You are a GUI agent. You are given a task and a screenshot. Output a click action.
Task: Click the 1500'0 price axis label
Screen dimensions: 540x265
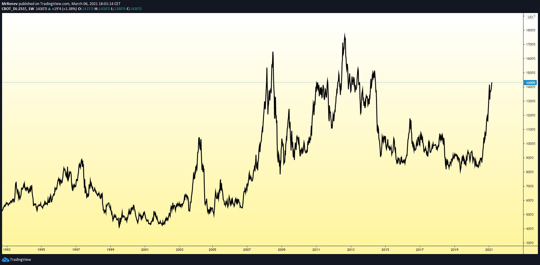pos(531,73)
